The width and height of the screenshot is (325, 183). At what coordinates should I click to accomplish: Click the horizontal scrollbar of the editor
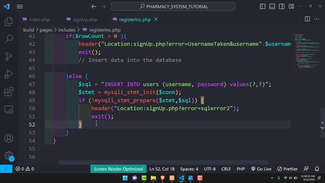click(164, 162)
